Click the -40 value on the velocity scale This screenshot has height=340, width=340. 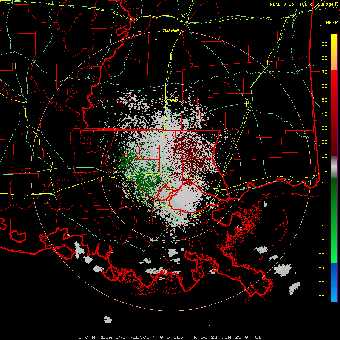(323, 226)
